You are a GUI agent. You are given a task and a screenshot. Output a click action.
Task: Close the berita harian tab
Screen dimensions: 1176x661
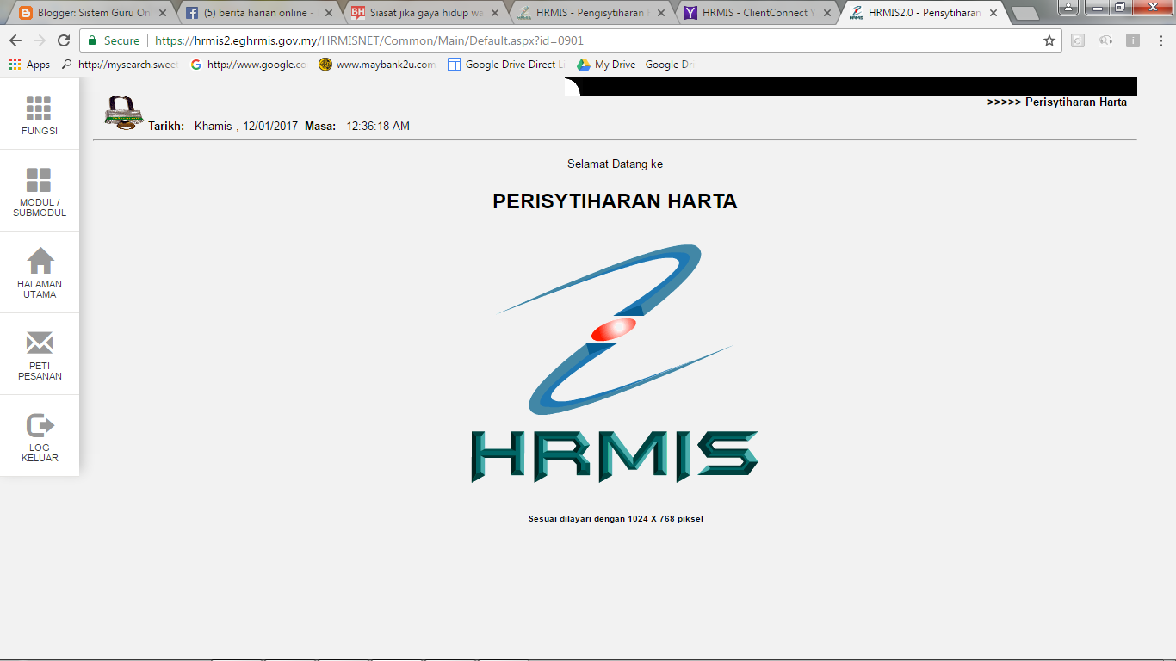pos(329,13)
